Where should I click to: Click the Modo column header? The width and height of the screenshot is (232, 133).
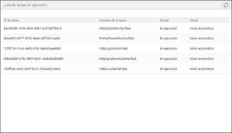(x=194, y=20)
